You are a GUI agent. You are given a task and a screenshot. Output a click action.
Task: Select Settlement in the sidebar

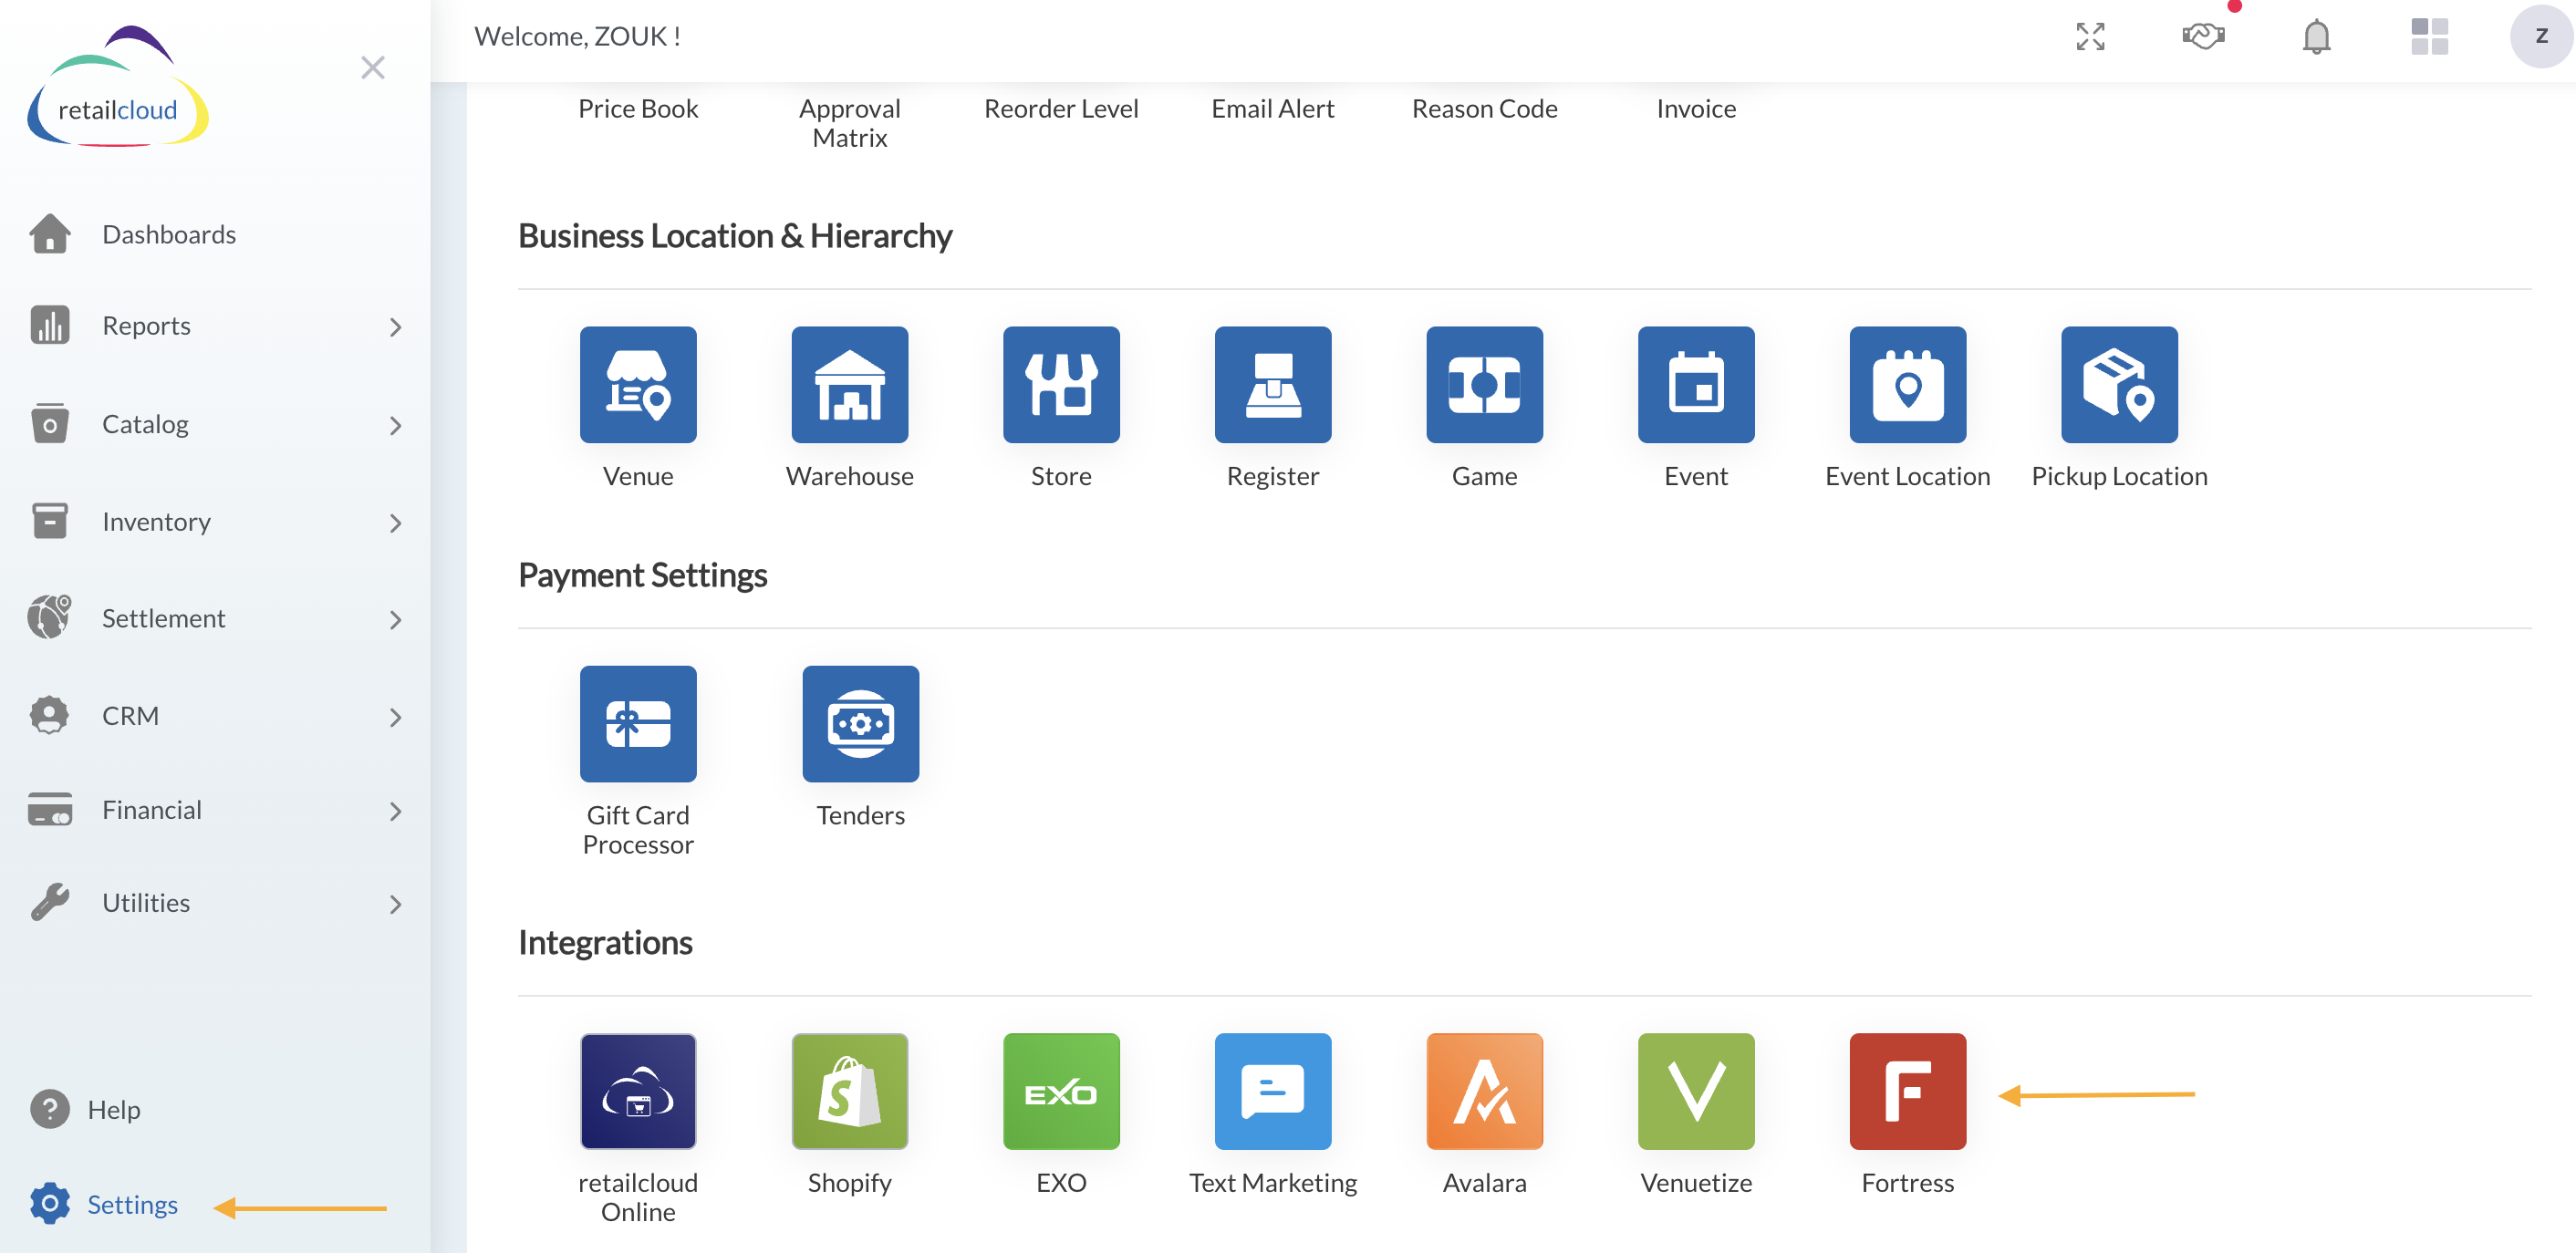(x=163, y=618)
